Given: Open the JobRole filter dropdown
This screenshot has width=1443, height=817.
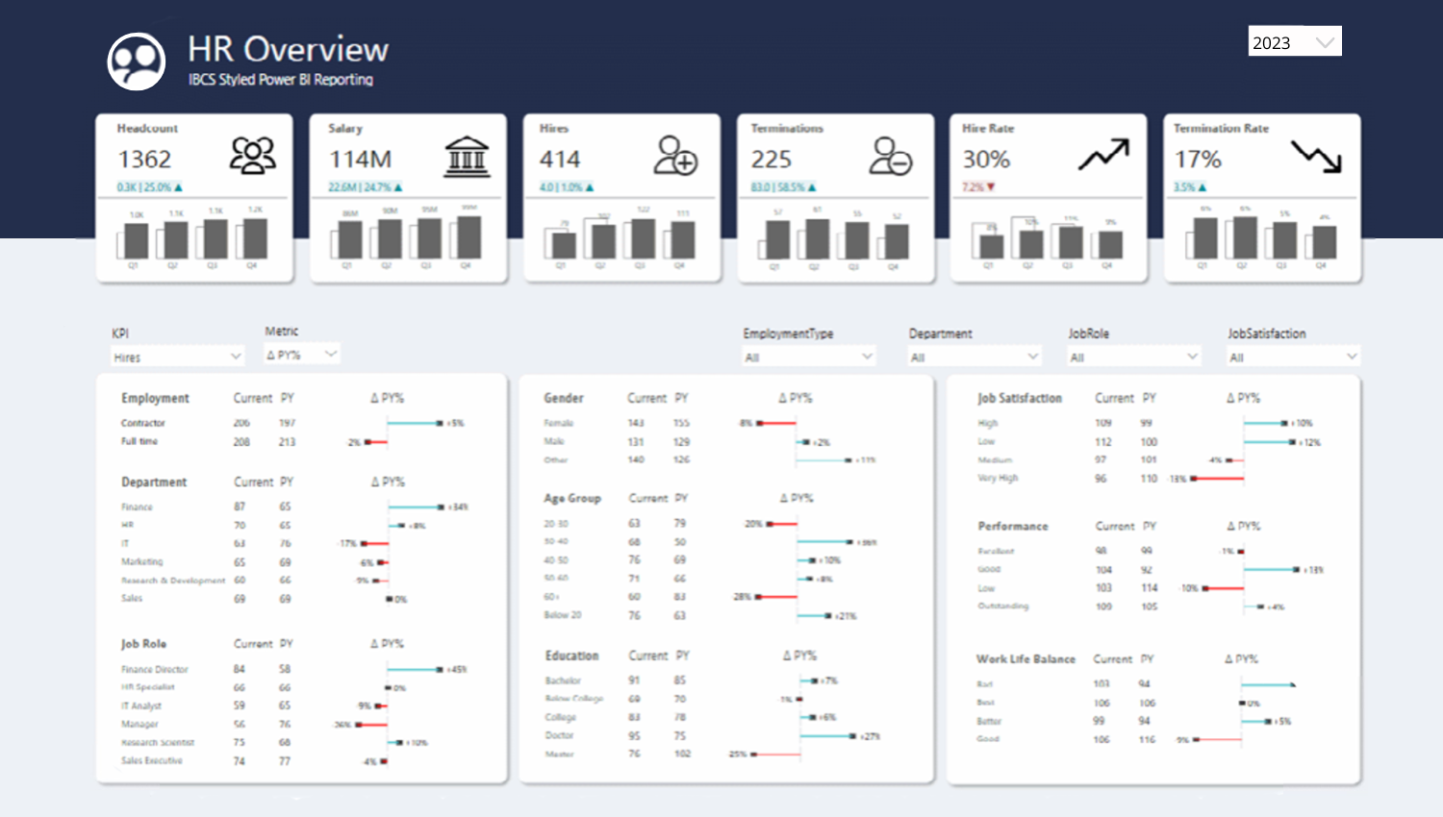Looking at the screenshot, I should point(1134,358).
